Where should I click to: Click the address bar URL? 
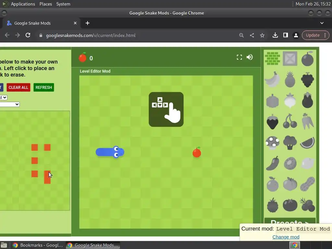tap(91, 35)
